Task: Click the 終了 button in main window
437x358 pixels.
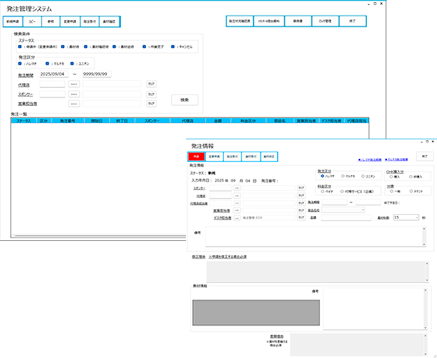Action: (x=352, y=21)
